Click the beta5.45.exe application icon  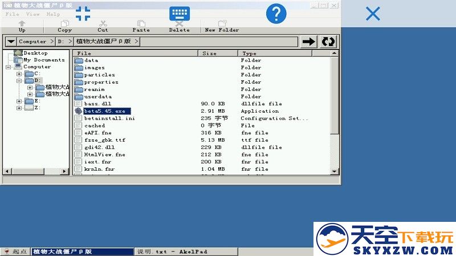[x=78, y=111]
